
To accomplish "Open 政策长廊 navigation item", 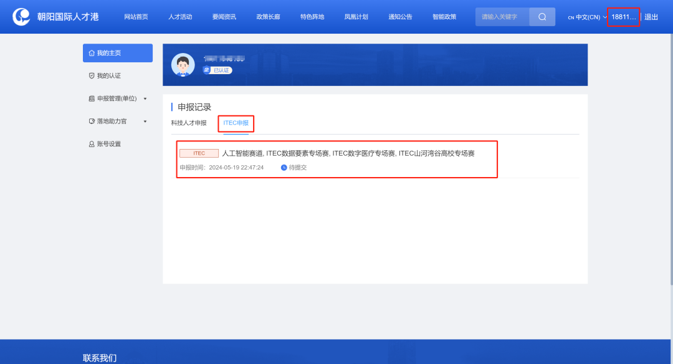I will pyautogui.click(x=268, y=17).
